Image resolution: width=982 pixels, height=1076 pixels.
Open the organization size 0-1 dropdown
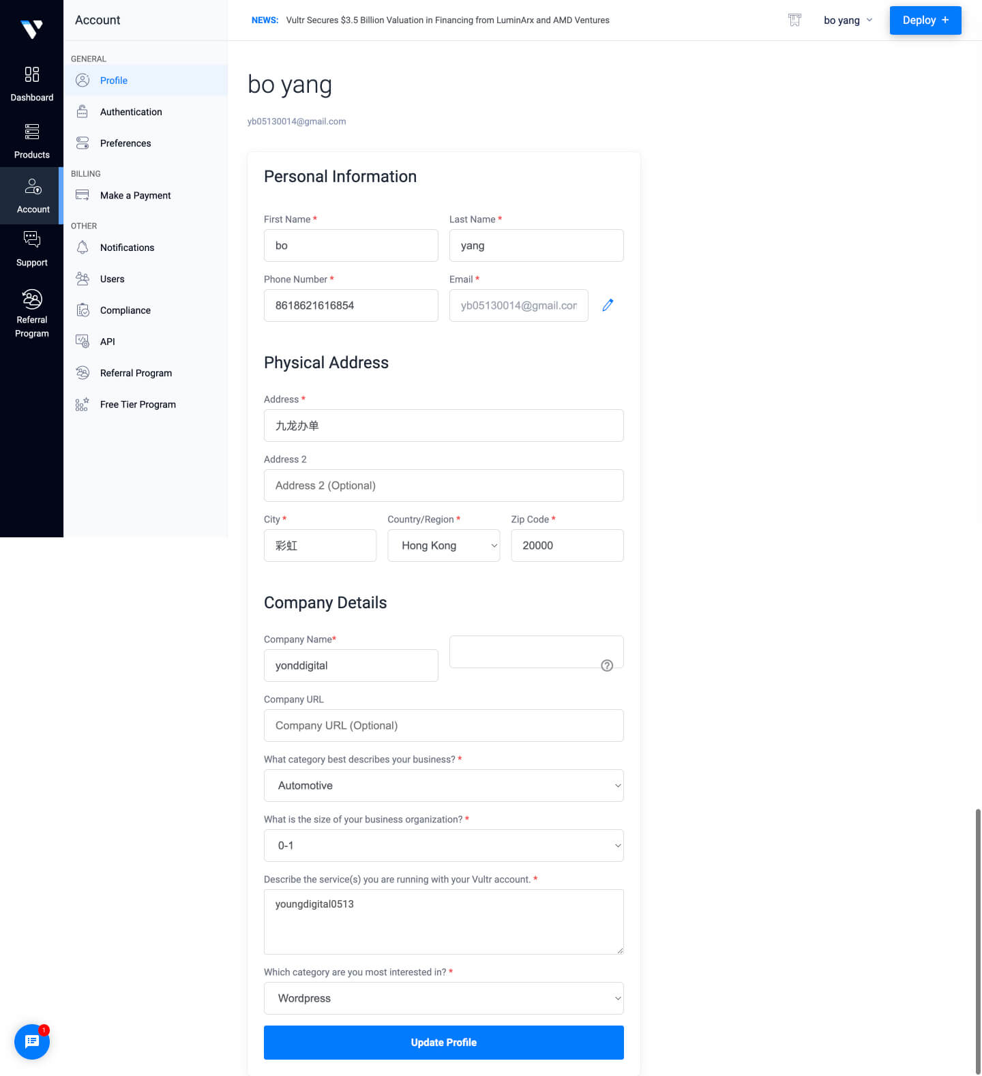(443, 846)
